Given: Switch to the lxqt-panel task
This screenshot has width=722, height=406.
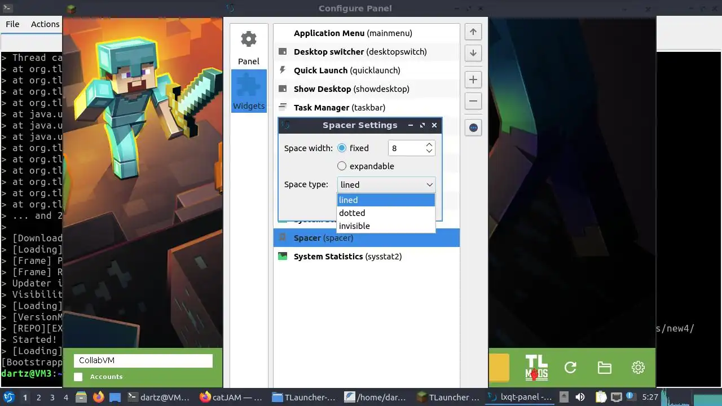Looking at the screenshot, I should [x=521, y=398].
